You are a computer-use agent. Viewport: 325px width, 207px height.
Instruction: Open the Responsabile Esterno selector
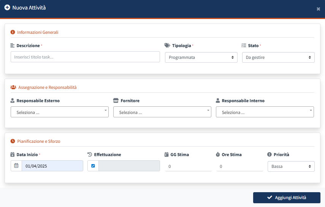60,112
